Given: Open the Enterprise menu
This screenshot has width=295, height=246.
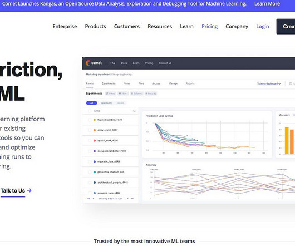Looking at the screenshot, I should coord(65,27).
